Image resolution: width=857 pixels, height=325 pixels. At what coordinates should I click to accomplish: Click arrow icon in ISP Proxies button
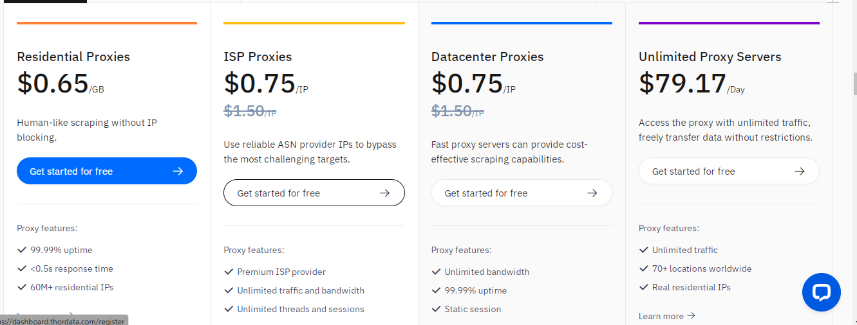pos(385,193)
